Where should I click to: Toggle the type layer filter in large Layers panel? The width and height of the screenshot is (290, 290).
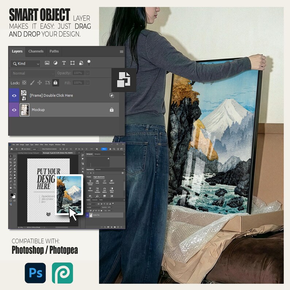point(64,63)
